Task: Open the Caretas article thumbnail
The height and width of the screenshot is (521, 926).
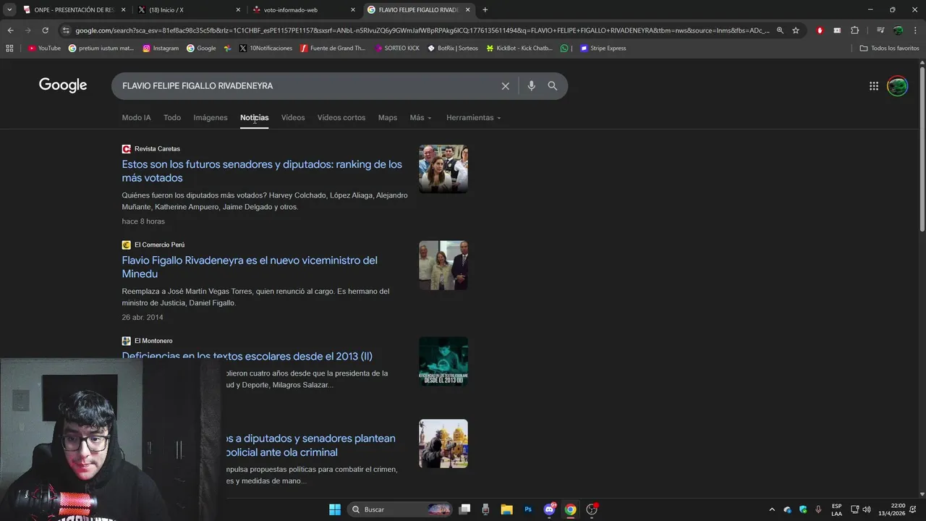Action: pyautogui.click(x=443, y=169)
